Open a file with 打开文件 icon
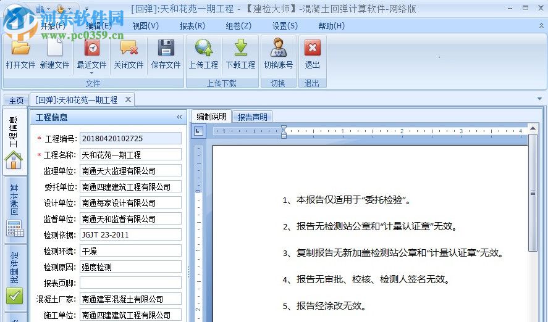The height and width of the screenshot is (322, 548). coord(20,54)
